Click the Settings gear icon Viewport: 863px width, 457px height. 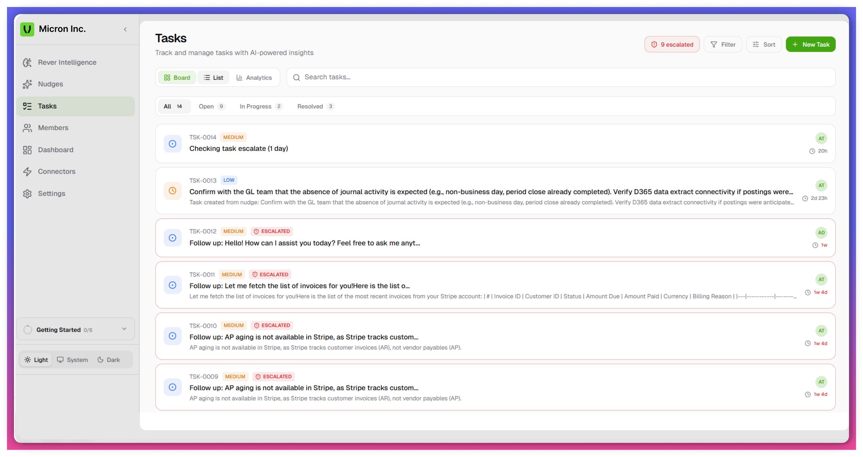[27, 194]
